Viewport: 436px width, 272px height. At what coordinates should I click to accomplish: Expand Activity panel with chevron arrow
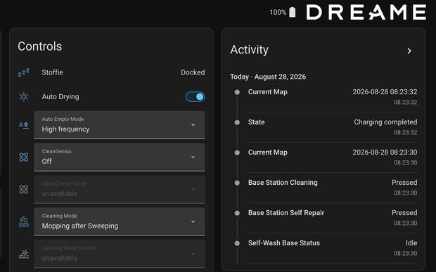point(409,51)
